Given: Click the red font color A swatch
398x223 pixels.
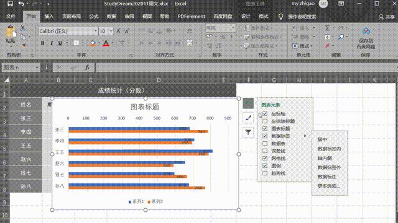Looking at the screenshot, I should 106,43.
